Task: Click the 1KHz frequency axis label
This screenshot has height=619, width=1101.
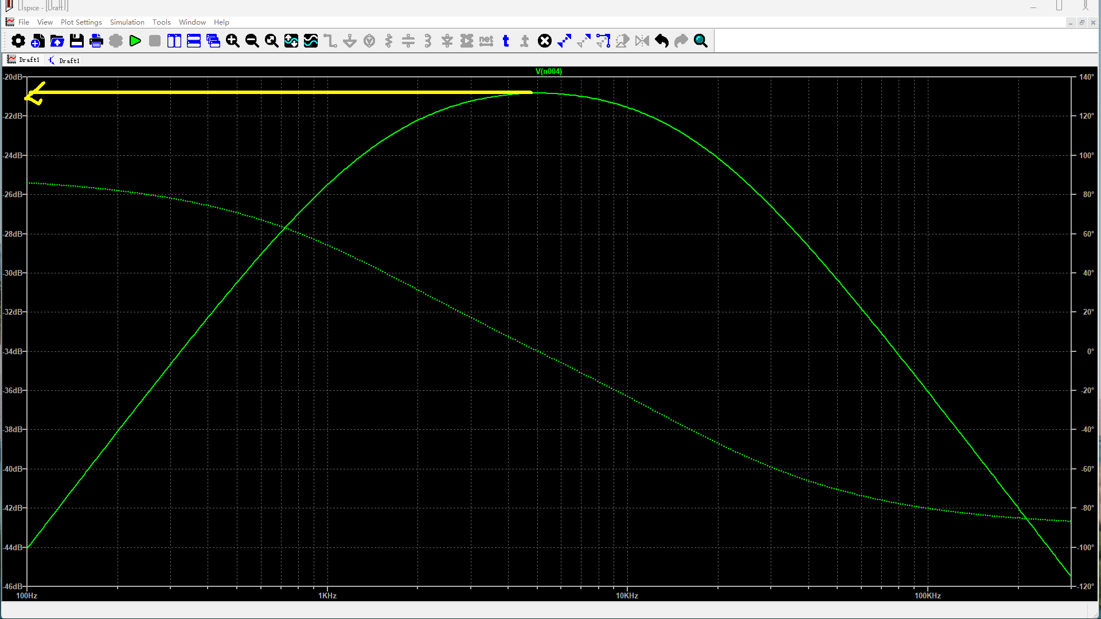Action: pos(327,596)
